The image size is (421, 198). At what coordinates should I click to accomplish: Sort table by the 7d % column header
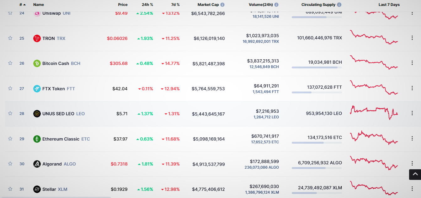(x=175, y=5)
